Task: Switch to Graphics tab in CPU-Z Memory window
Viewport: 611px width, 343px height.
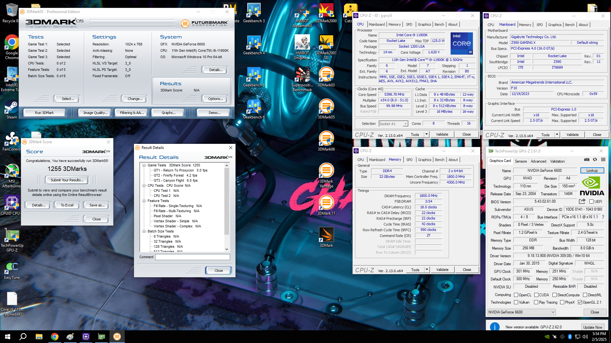Action: [x=425, y=160]
